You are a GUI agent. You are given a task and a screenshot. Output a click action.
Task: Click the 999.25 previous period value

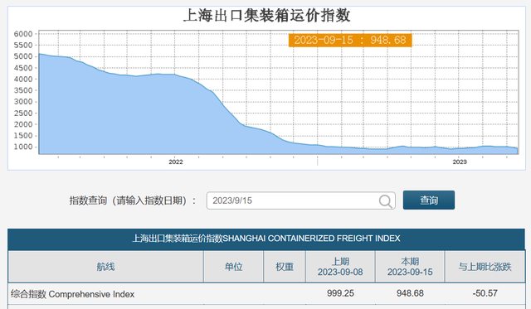340,293
